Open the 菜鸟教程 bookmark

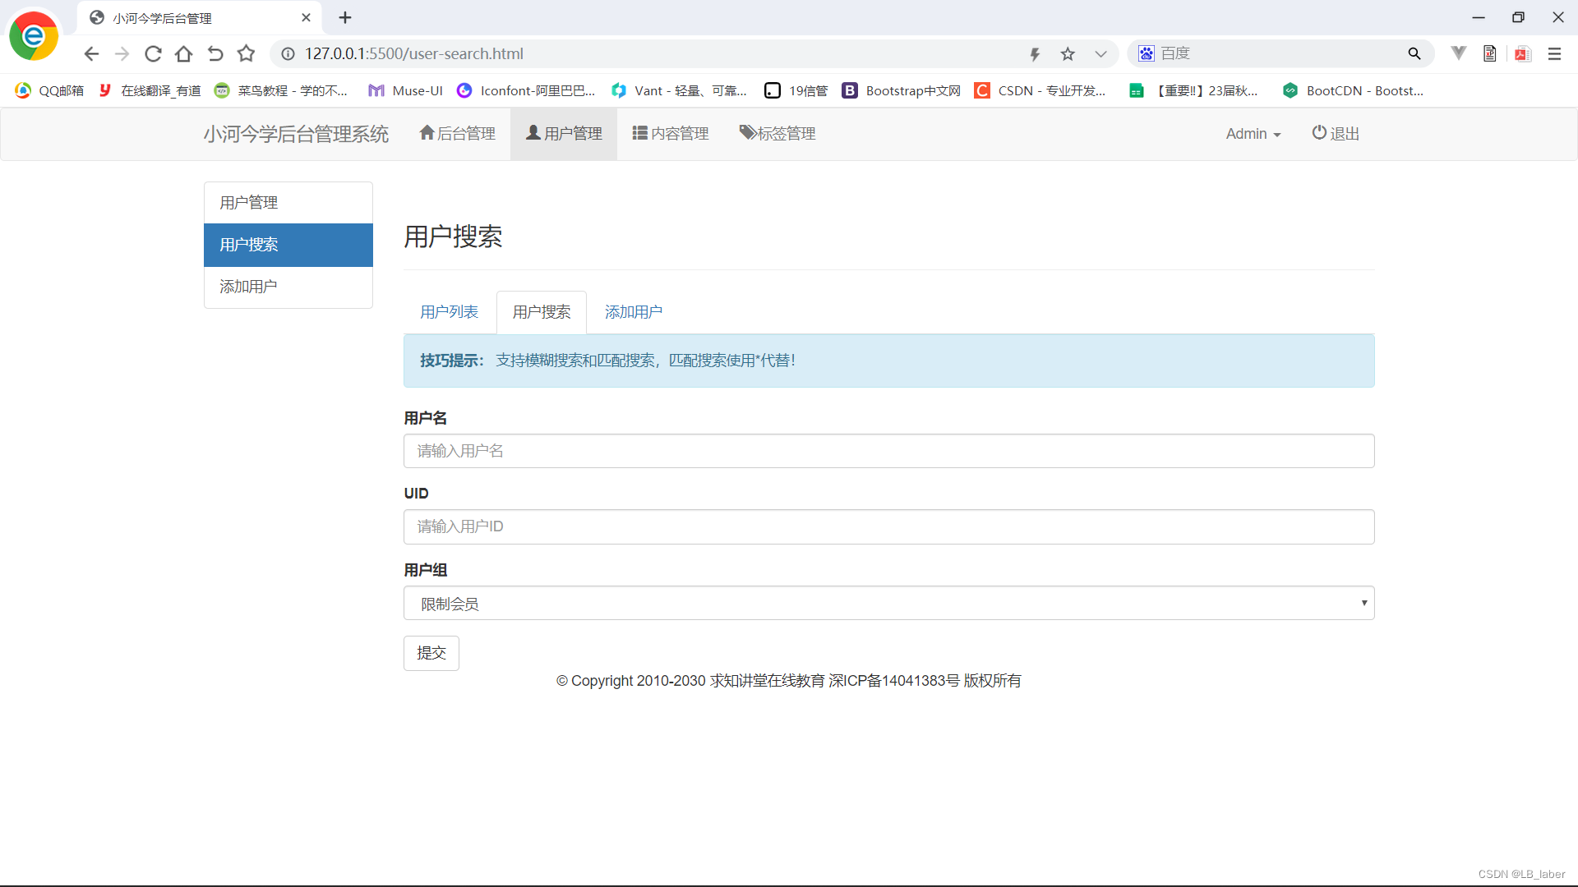pos(280,90)
